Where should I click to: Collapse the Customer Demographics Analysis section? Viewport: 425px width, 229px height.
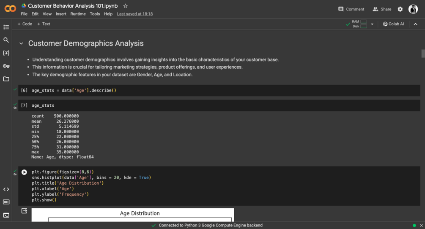[21, 43]
